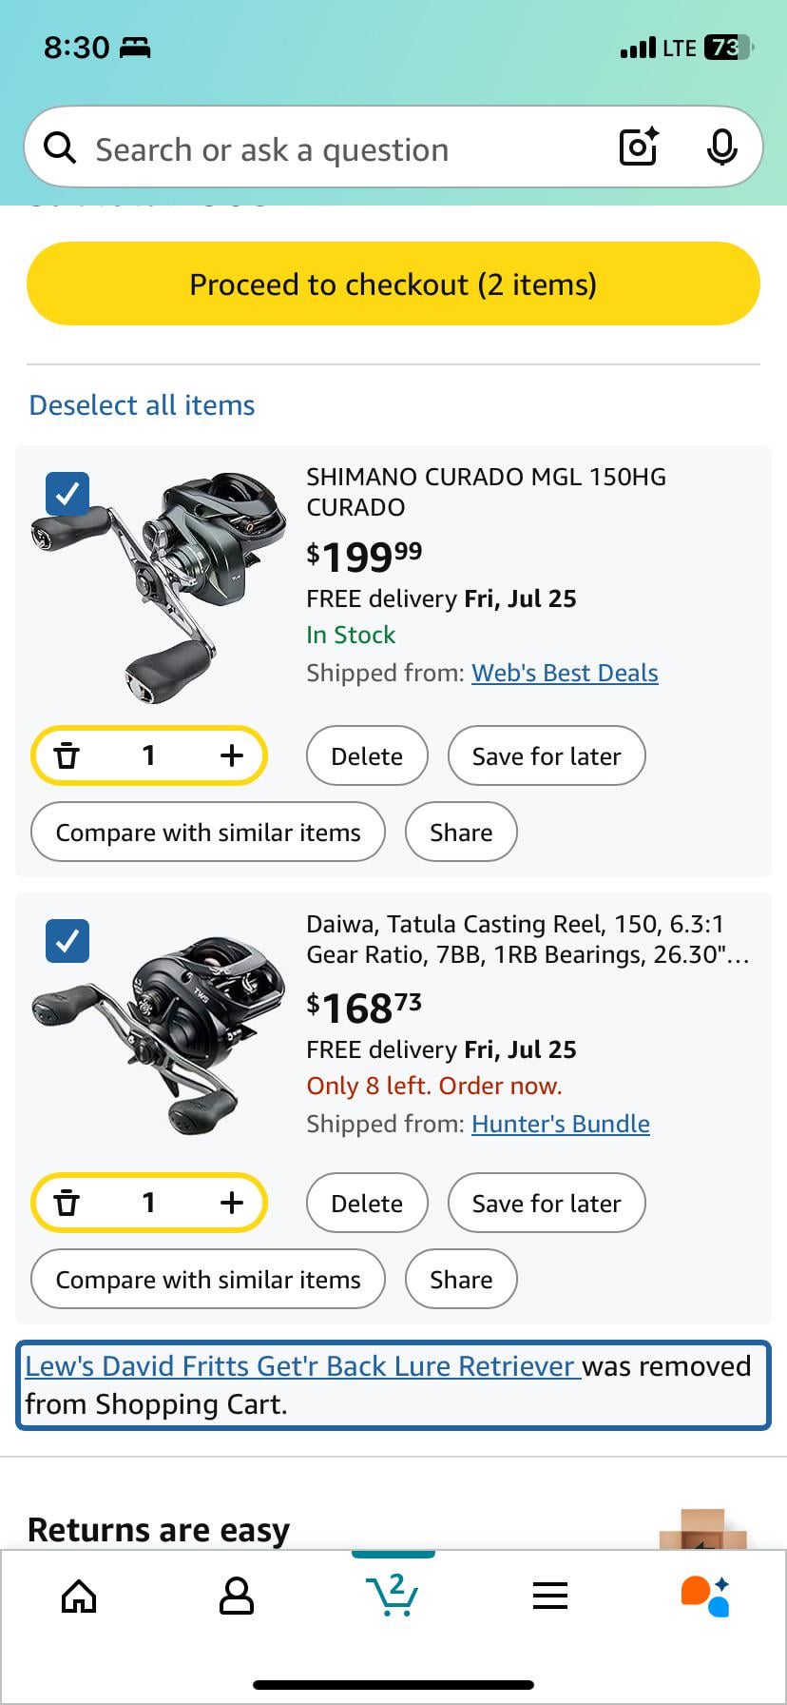Go to the Home tab
The image size is (787, 1705).
(x=79, y=1596)
